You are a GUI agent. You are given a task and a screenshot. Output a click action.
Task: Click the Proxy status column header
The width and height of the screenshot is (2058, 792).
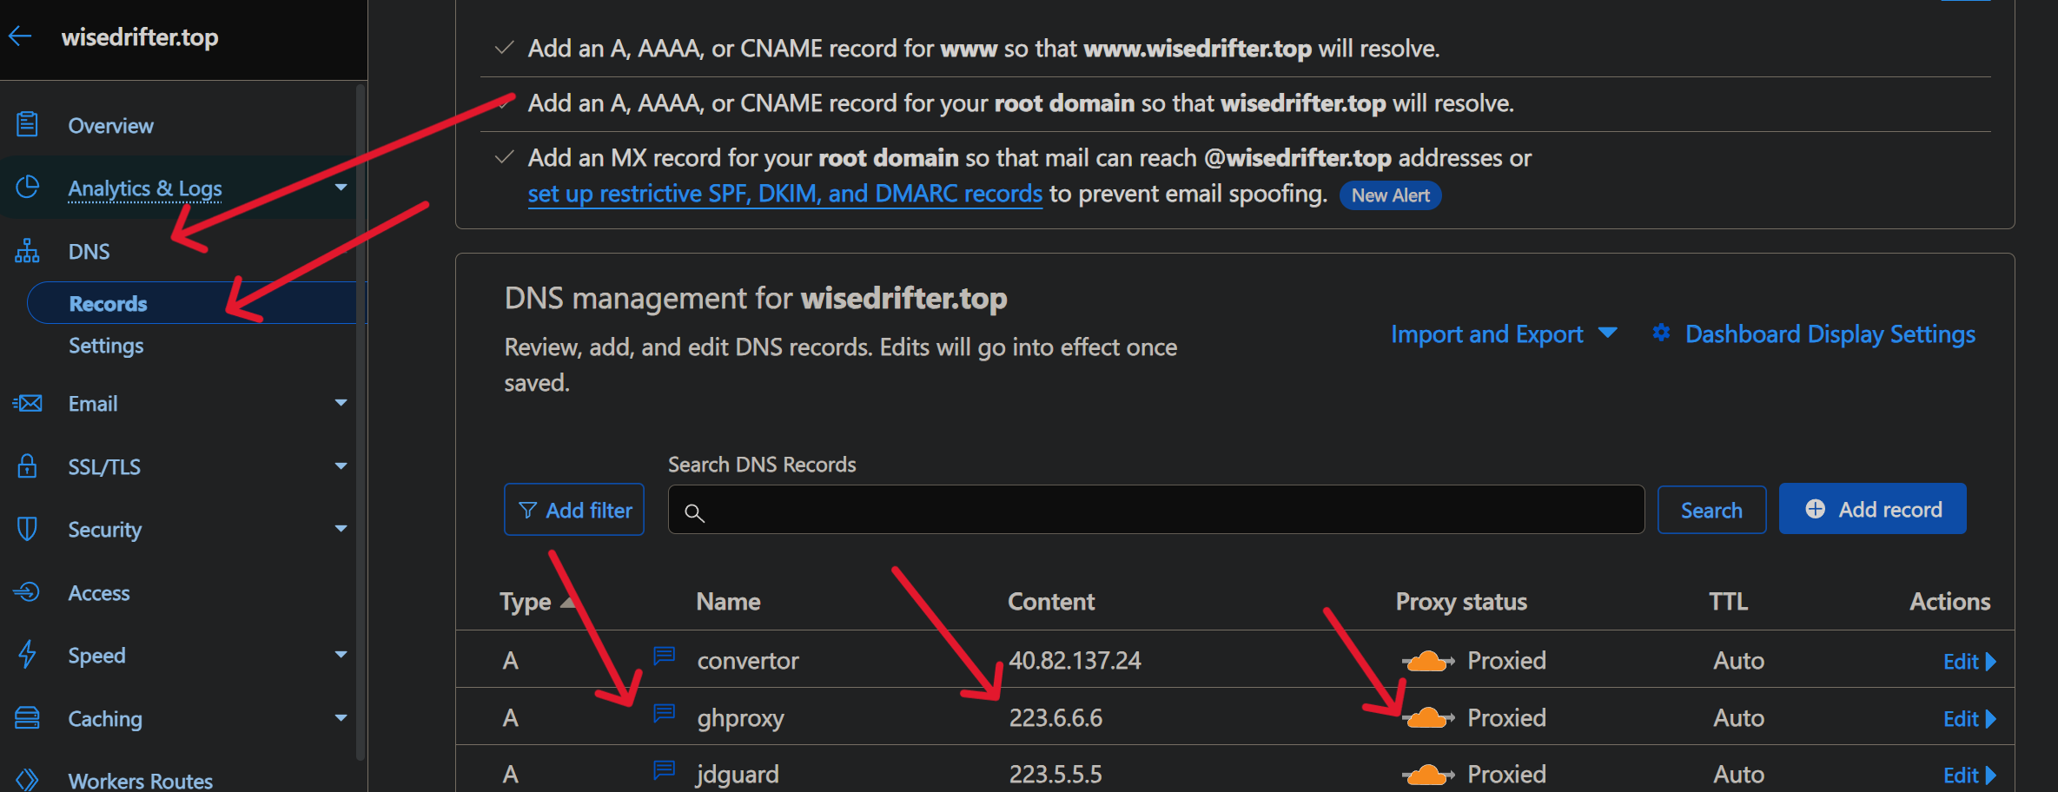pos(1461,602)
